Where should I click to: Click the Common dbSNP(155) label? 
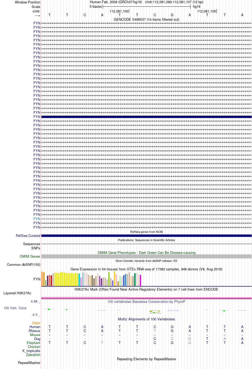click(24, 265)
